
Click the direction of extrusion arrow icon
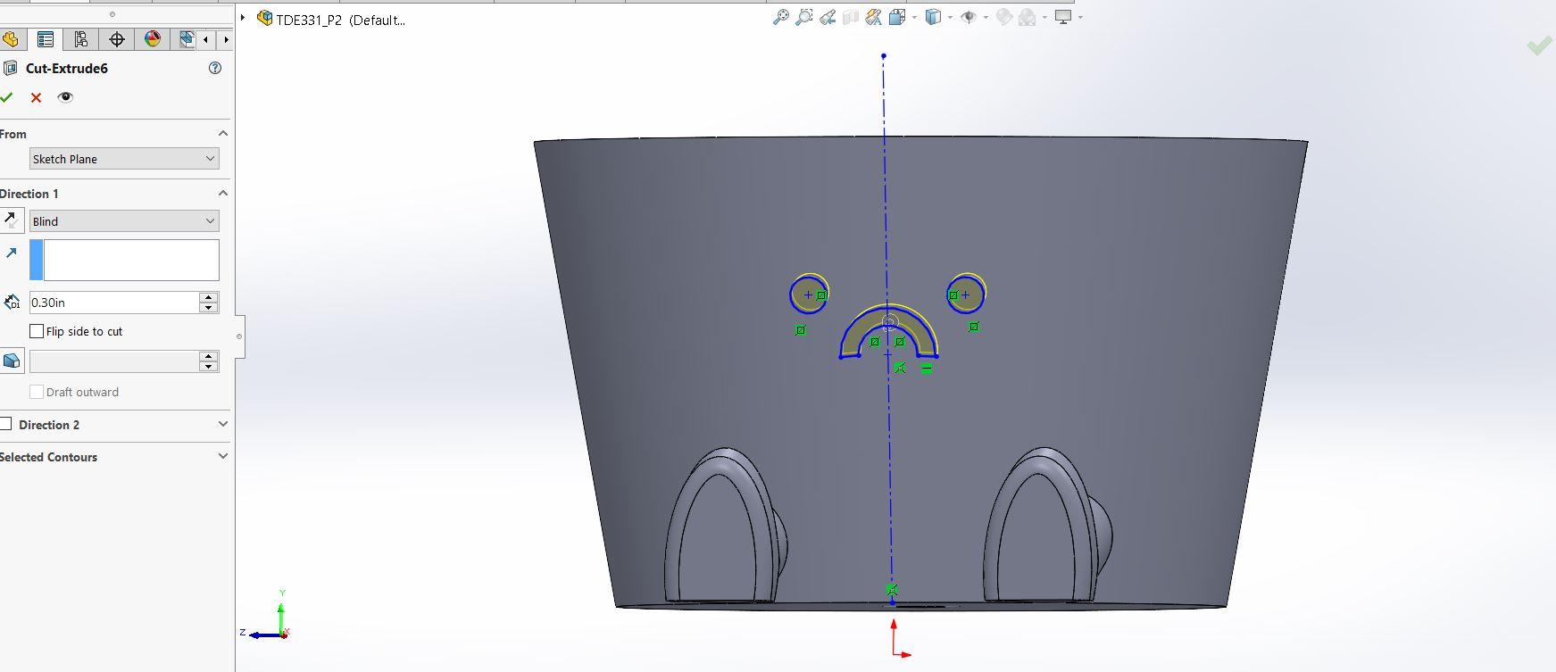point(11,253)
